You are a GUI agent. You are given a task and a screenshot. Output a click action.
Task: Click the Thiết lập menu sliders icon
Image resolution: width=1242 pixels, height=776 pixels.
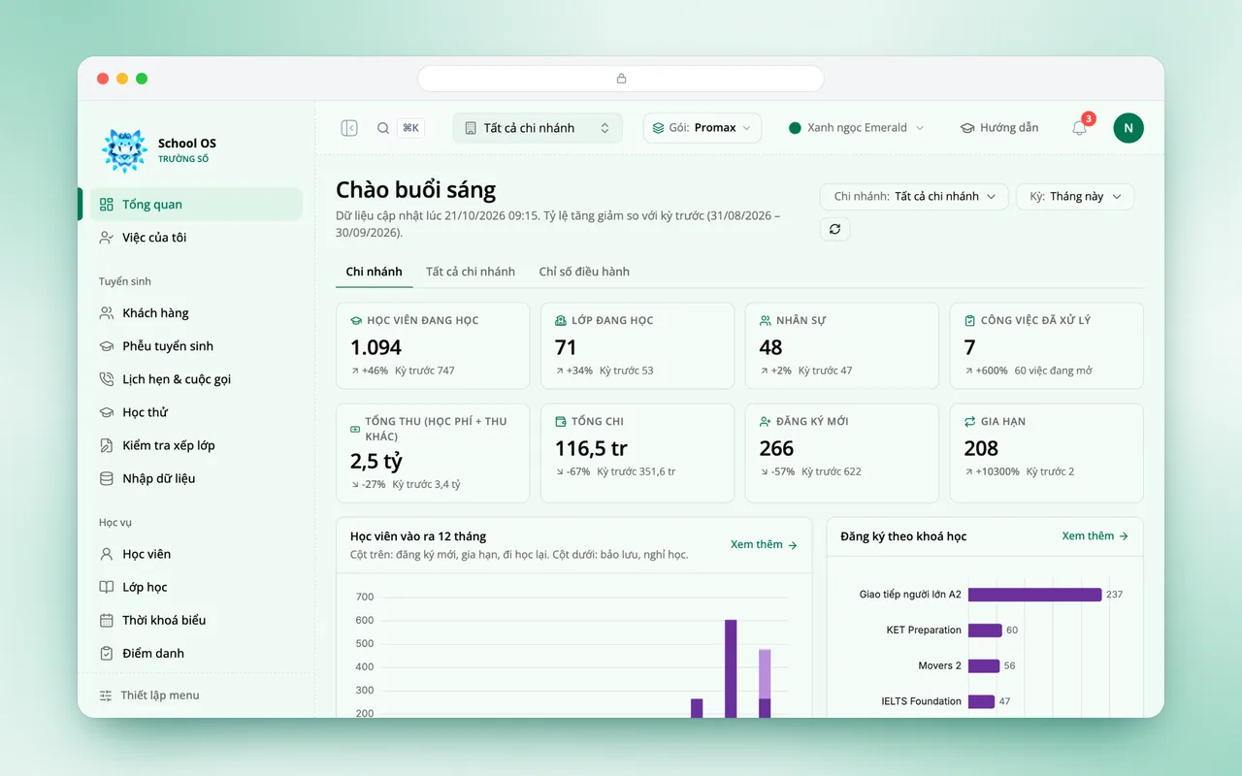point(106,695)
